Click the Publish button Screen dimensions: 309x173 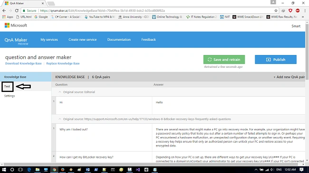click(x=276, y=60)
